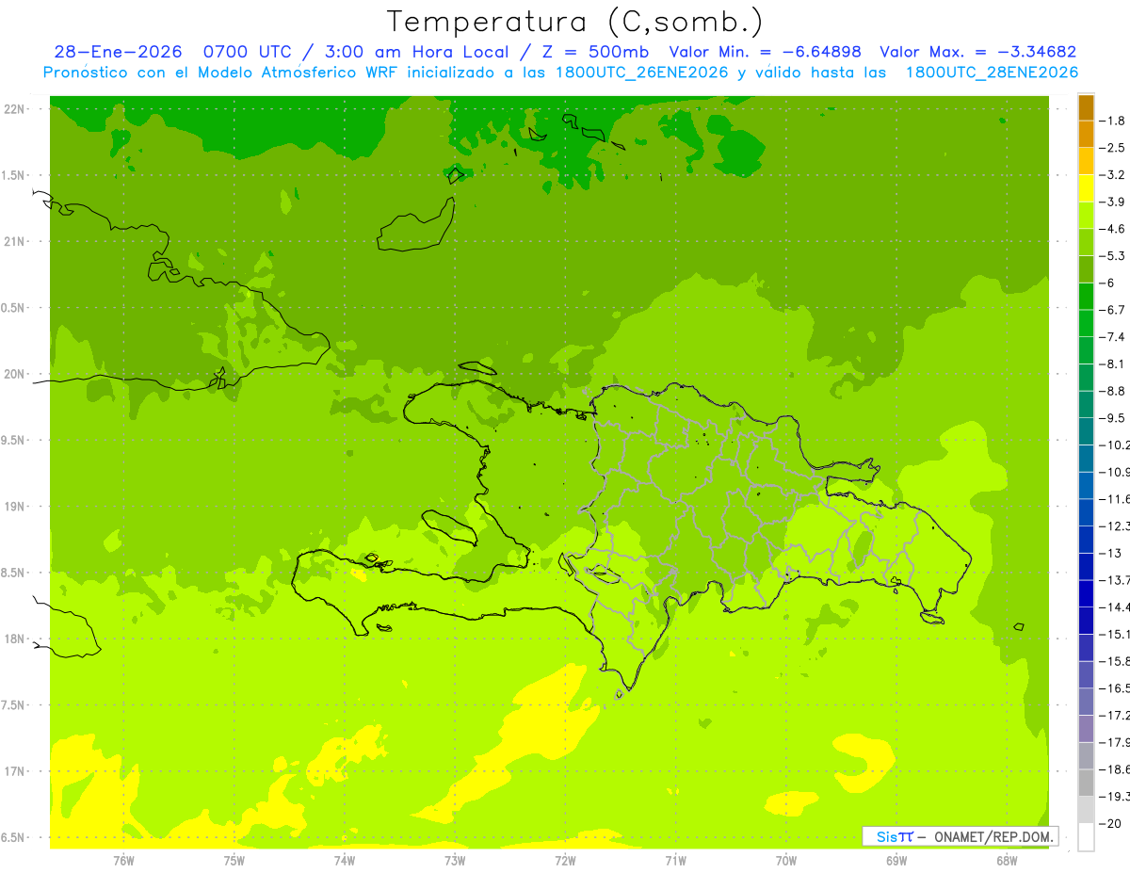
Task: Pick the yellow swatch between -3.2 and -3.9
Action: 1086,188
